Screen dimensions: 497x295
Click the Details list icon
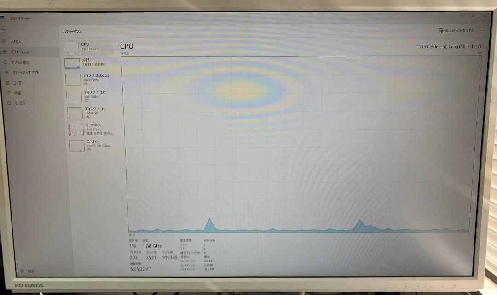coord(8,93)
